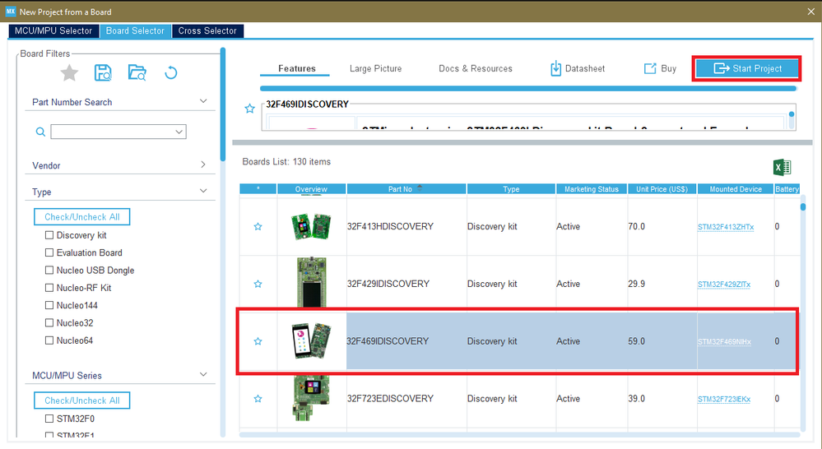Switch to Board Selector tab

point(135,31)
